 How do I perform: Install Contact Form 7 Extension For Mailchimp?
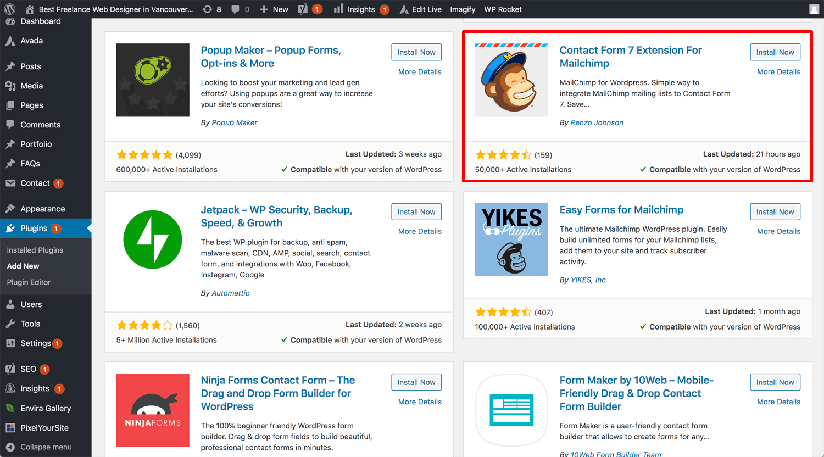pos(775,52)
